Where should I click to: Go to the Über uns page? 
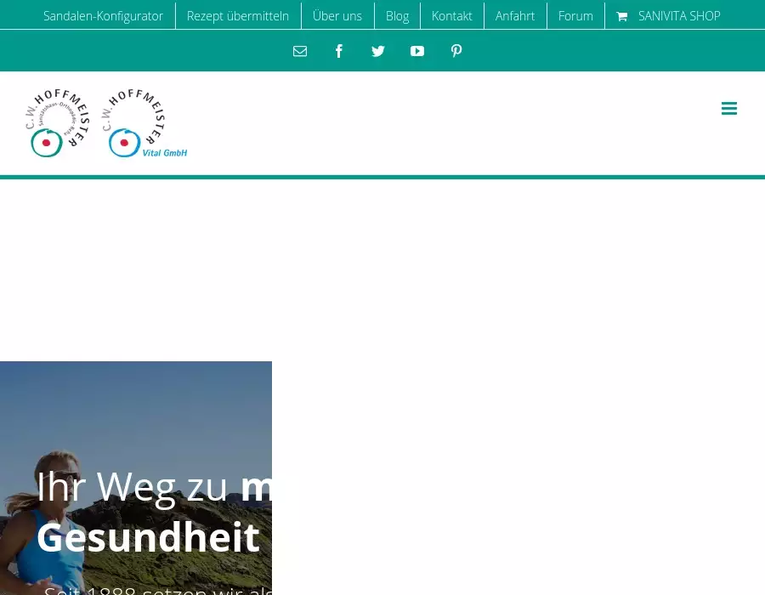(x=337, y=16)
